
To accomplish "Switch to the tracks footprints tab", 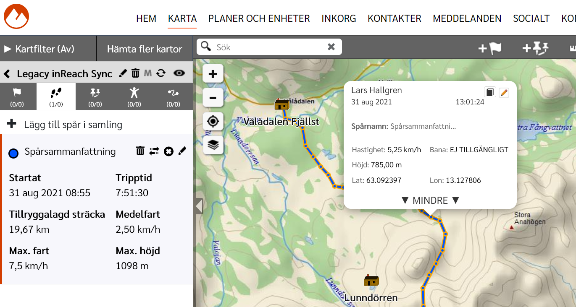I will 56,96.
